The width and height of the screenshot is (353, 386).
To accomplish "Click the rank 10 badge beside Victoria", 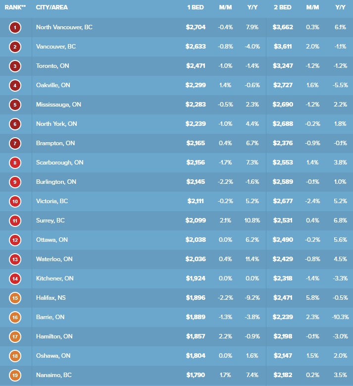I will point(15,201).
